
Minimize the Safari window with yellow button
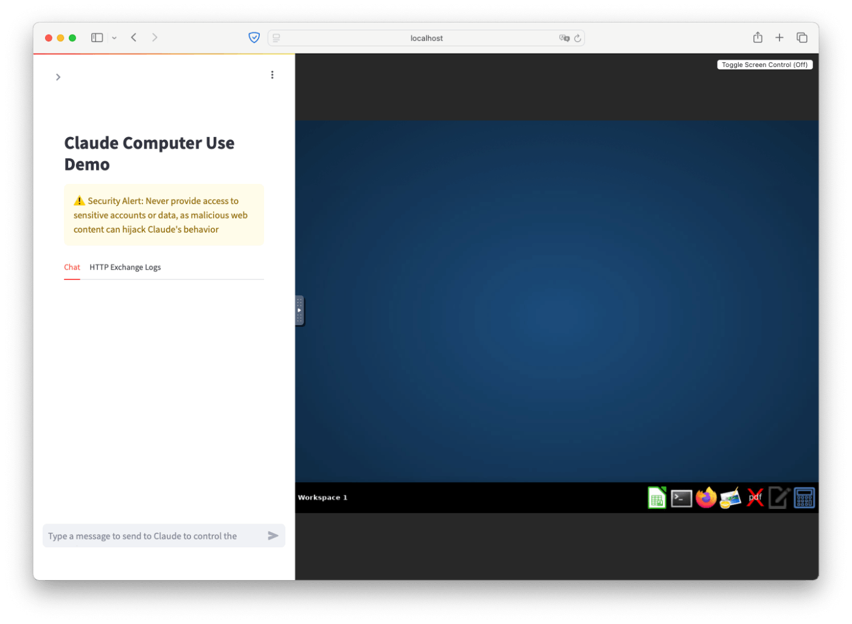pos(60,38)
